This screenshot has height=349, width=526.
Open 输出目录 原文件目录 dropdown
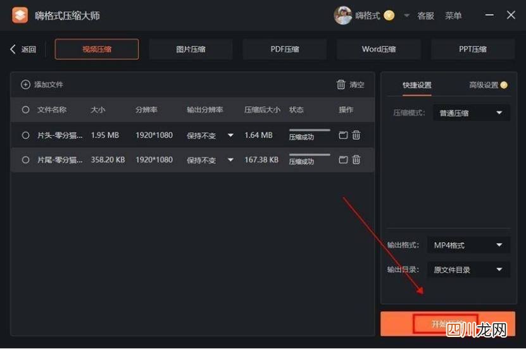click(468, 269)
